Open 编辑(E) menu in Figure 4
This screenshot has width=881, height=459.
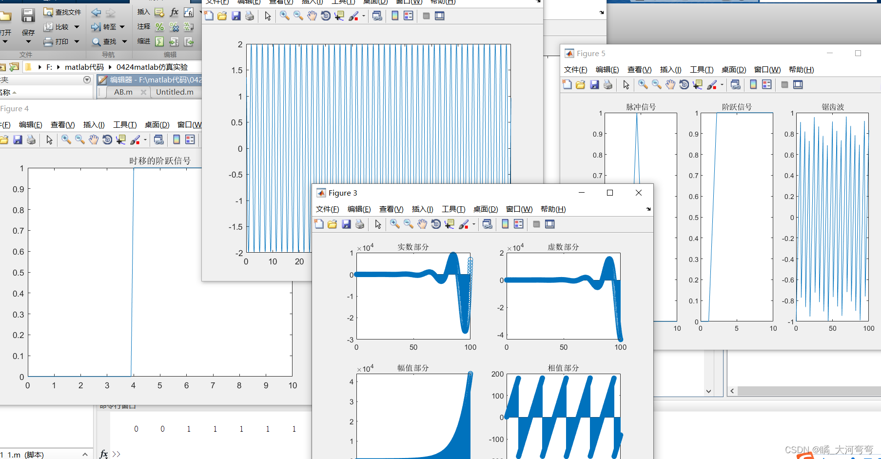click(31, 124)
